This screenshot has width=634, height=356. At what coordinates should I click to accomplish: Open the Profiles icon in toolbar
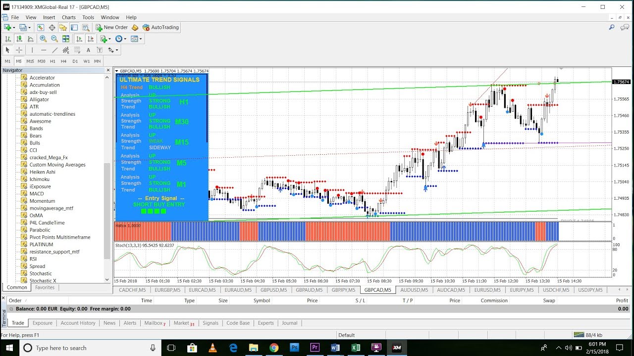pos(22,28)
